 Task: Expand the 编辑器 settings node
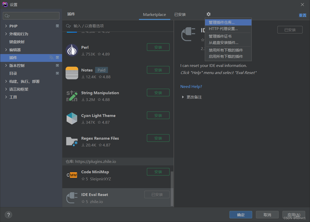[x=6, y=50]
